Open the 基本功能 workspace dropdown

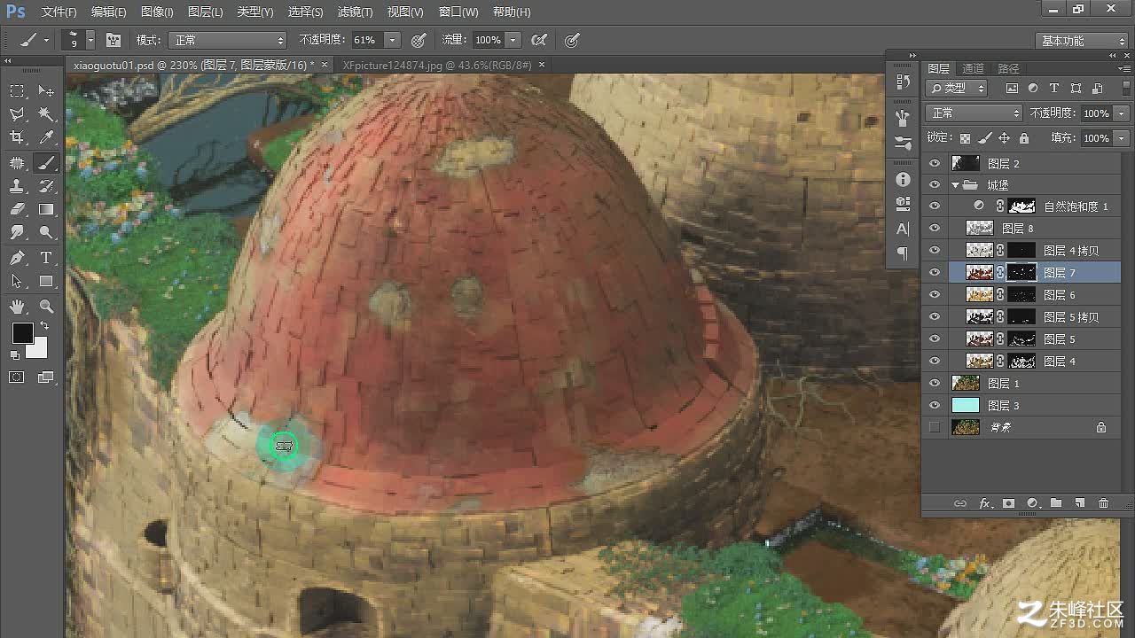(1082, 41)
